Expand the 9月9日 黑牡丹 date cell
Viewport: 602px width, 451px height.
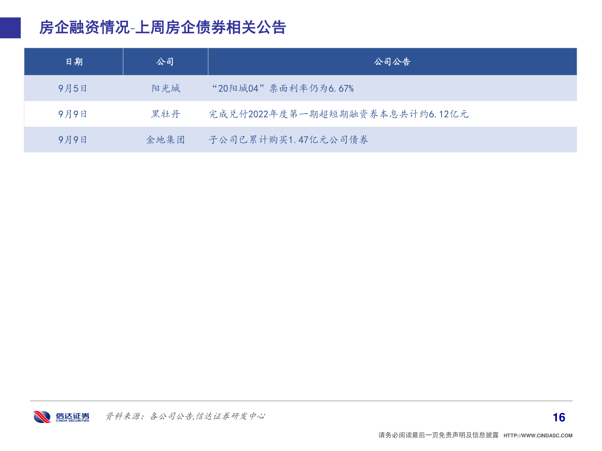[x=73, y=114]
